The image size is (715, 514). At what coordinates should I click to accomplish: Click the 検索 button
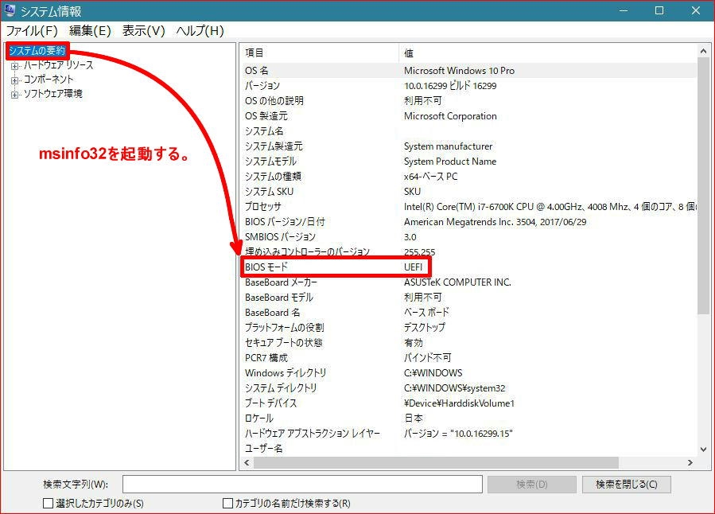point(531,484)
